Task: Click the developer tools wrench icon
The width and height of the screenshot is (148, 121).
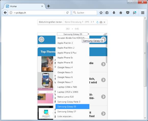Action: (x=134, y=13)
